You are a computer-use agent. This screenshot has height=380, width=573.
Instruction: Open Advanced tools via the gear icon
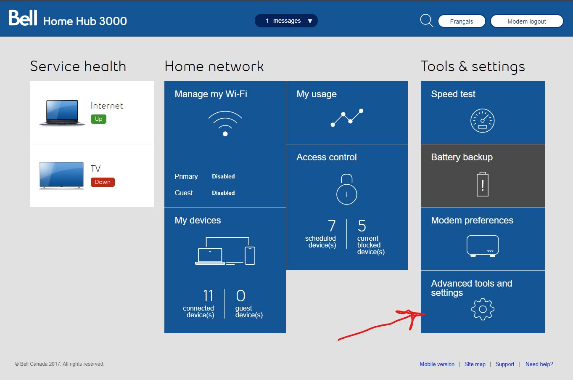[482, 308]
